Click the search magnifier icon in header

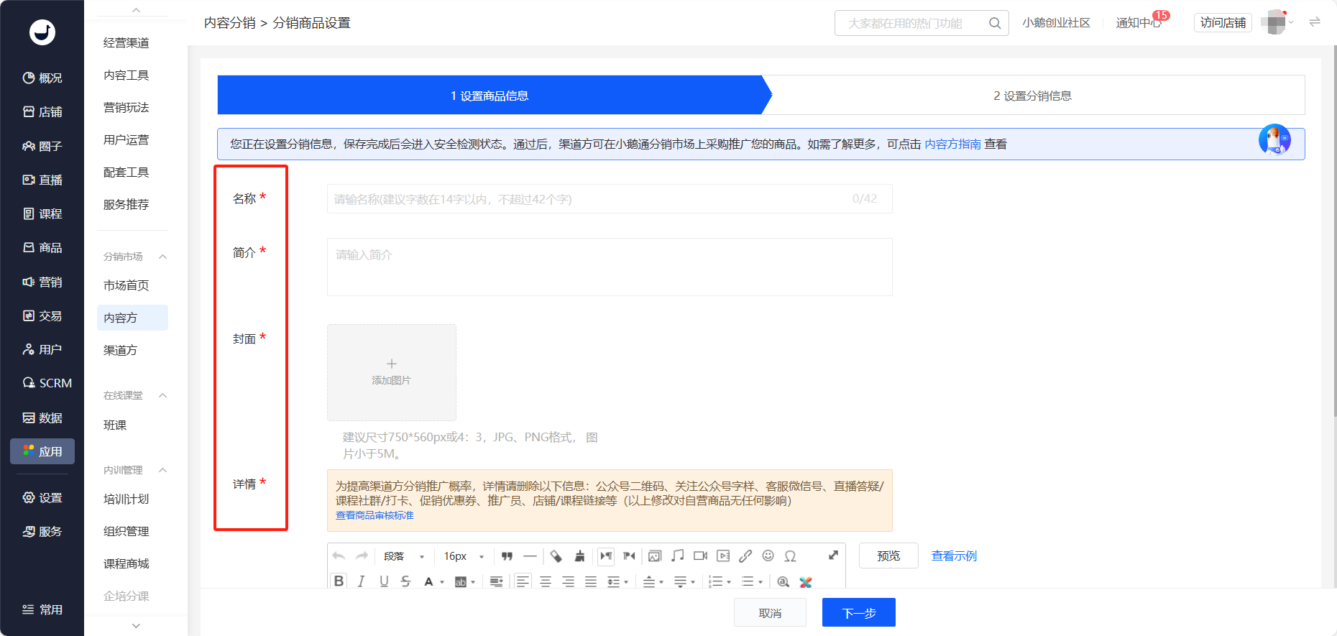995,23
